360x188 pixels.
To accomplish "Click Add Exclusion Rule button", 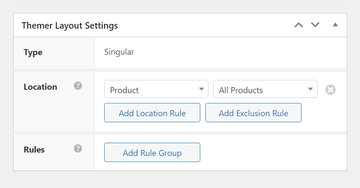I will pyautogui.click(x=253, y=113).
